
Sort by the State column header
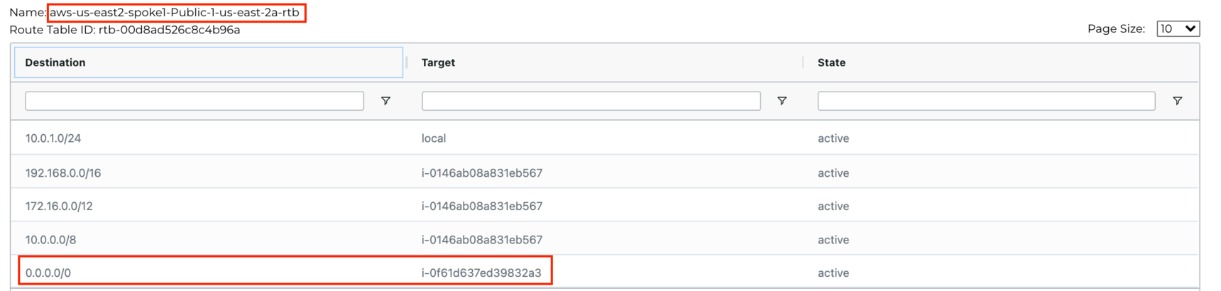[x=831, y=62]
